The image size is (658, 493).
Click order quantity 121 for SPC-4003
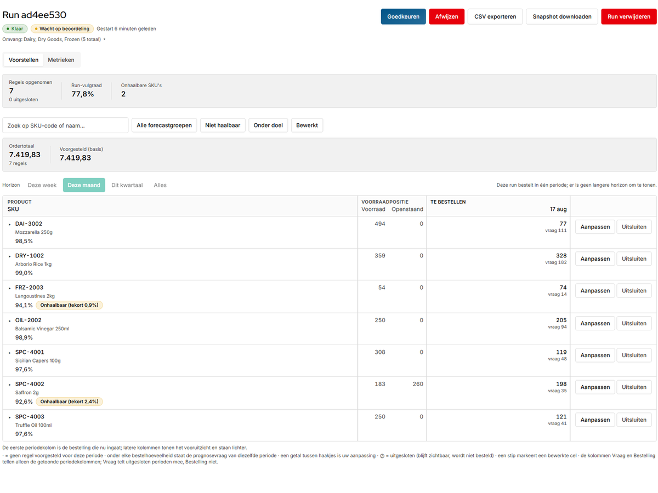561,416
